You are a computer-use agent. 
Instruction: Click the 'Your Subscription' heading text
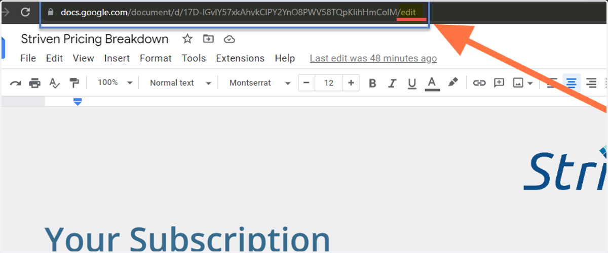(x=187, y=239)
